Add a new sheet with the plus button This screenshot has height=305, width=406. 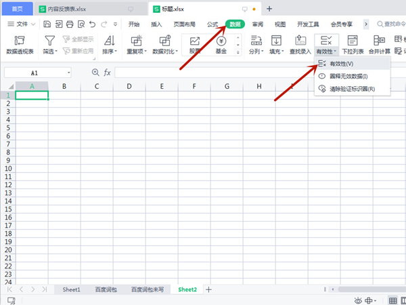(208, 289)
